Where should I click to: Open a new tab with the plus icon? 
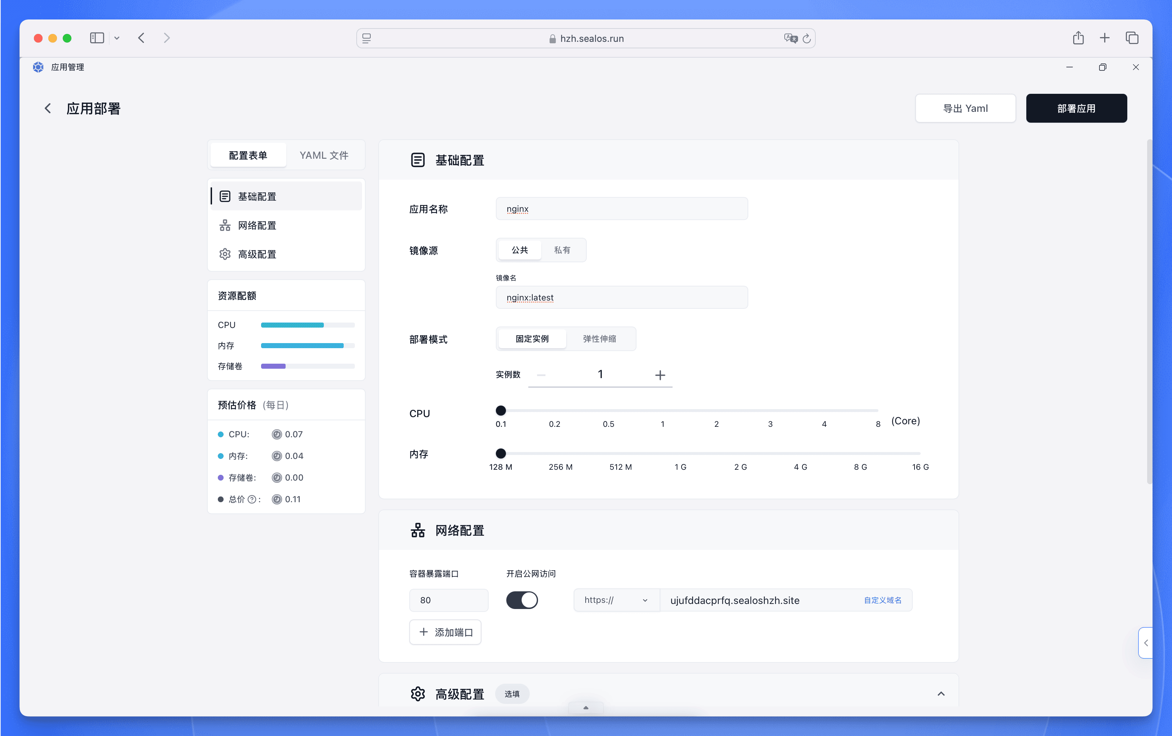[x=1105, y=38]
